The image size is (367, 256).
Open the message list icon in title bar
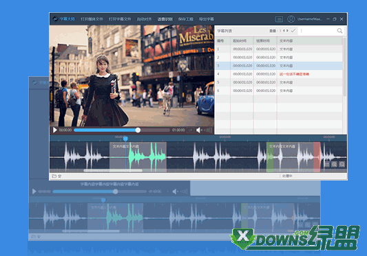279,19
